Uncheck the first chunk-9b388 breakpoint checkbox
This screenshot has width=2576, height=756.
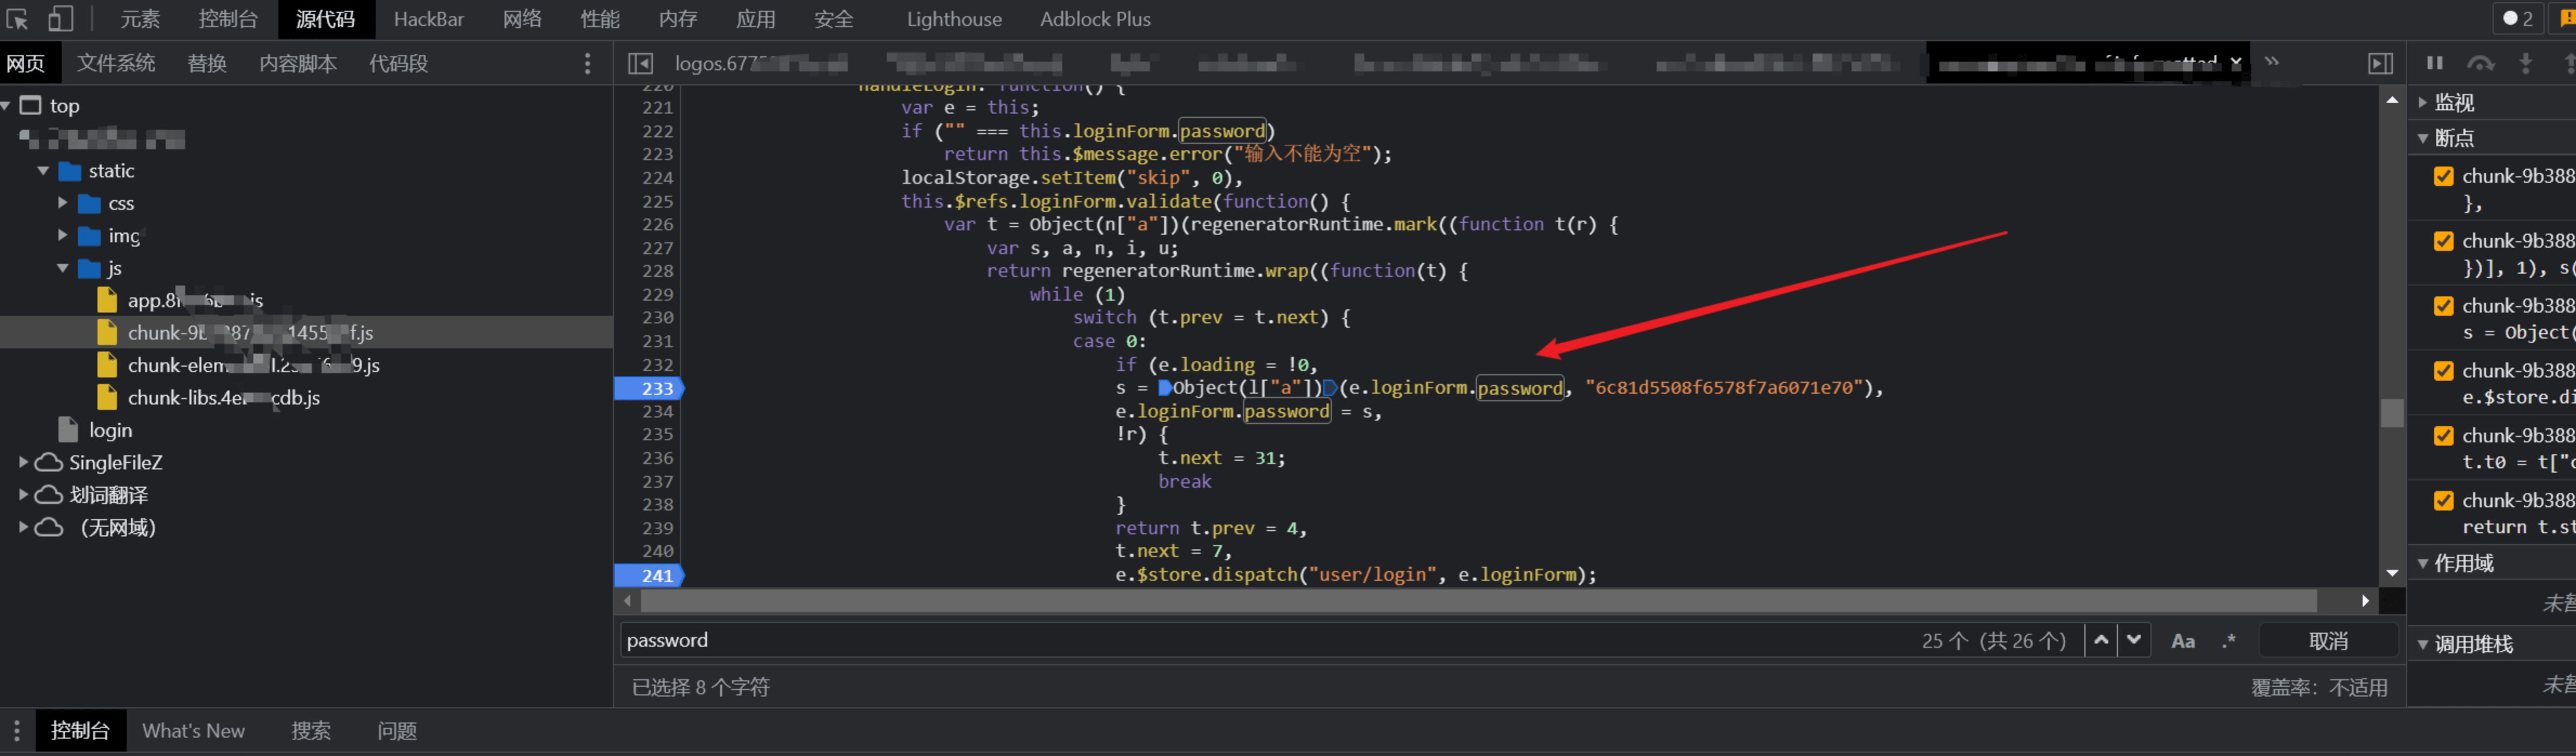2443,176
